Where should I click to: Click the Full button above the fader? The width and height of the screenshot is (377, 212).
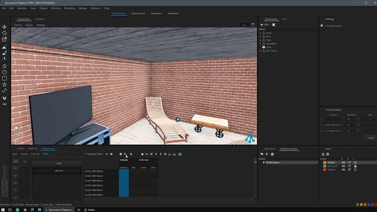point(16,161)
